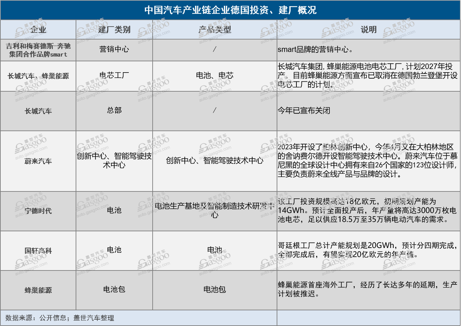Click the description about 2023年开设了柏林创新中心
This screenshot has width=462, height=326.
(369, 160)
